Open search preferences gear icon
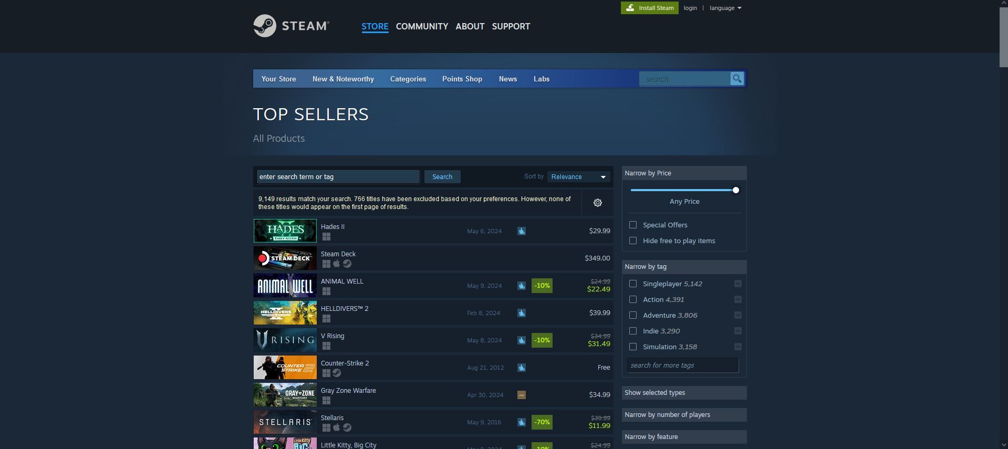Screen dimensions: 1008x449 pos(597,203)
